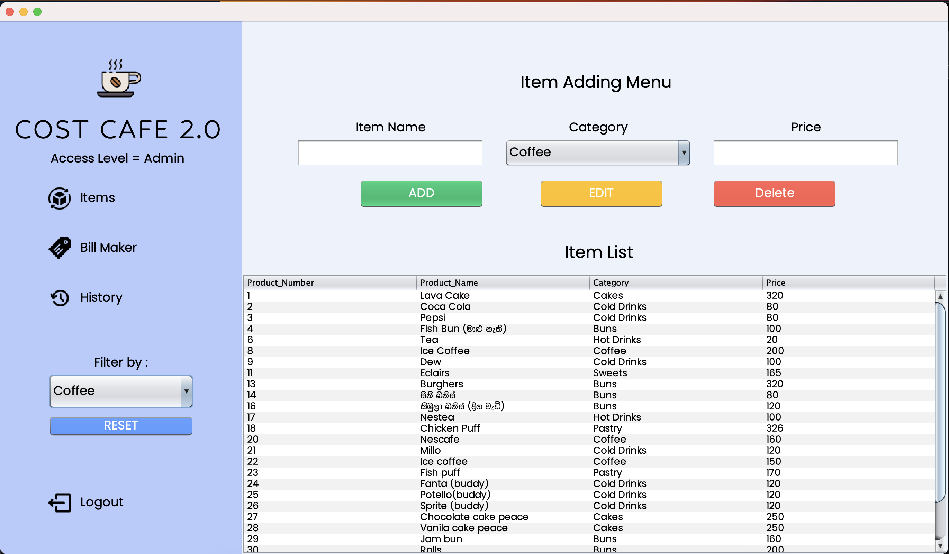The image size is (949, 554).
Task: Click the Items box icon in sidebar
Action: click(60, 198)
